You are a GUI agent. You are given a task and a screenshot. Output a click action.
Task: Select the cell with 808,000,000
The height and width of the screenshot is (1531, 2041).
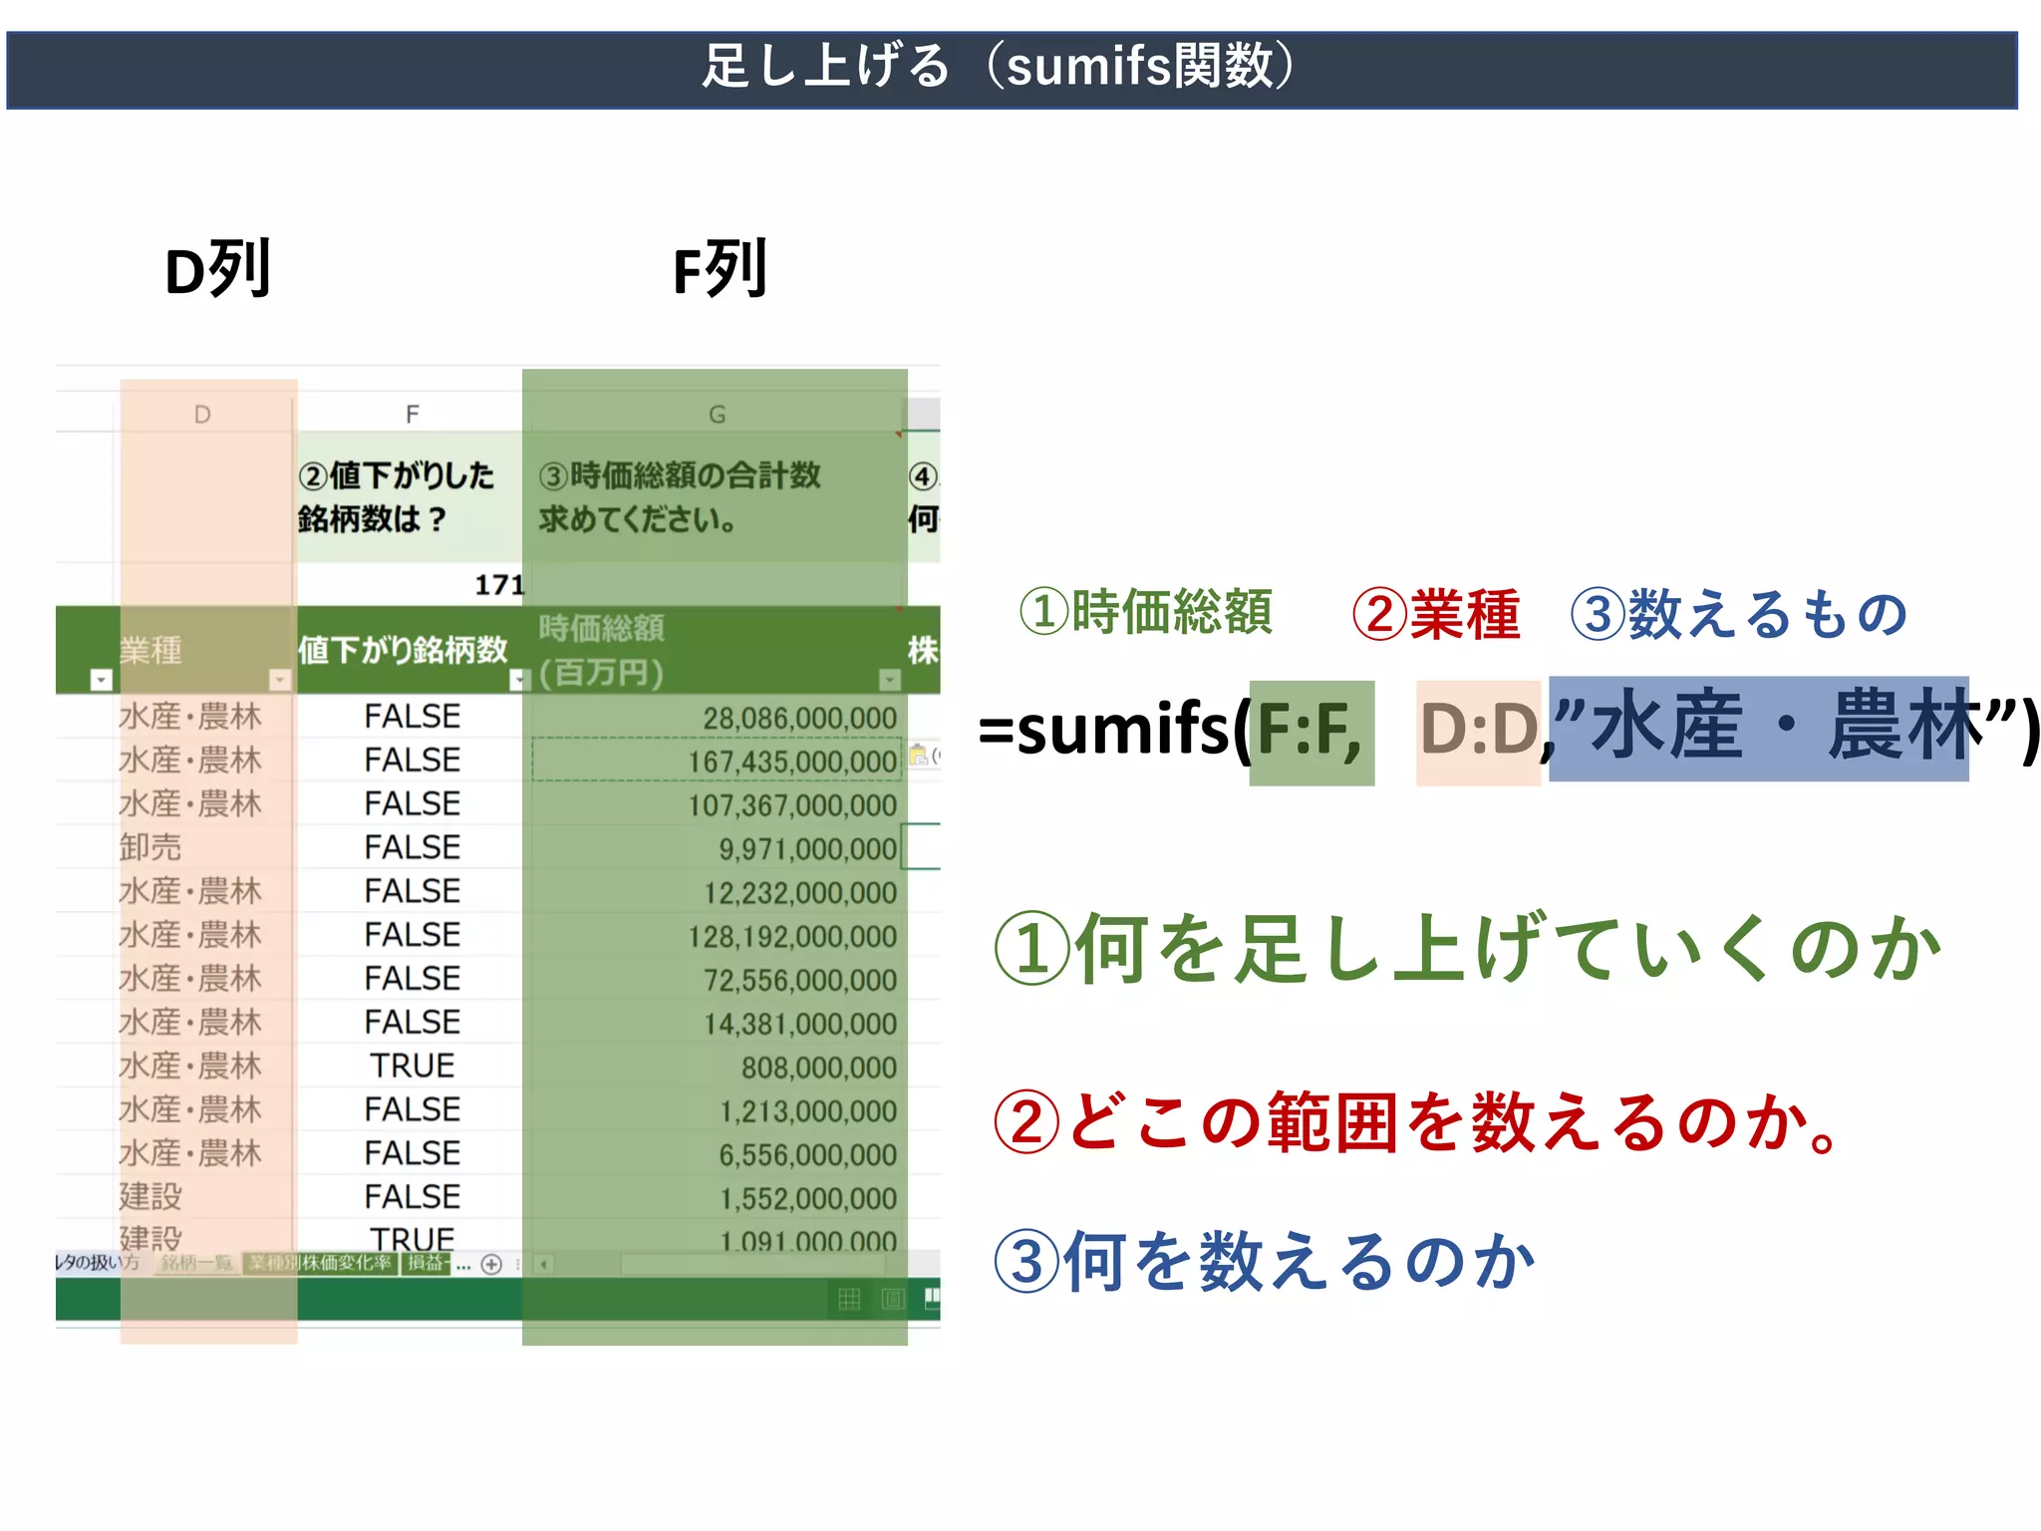716,1068
